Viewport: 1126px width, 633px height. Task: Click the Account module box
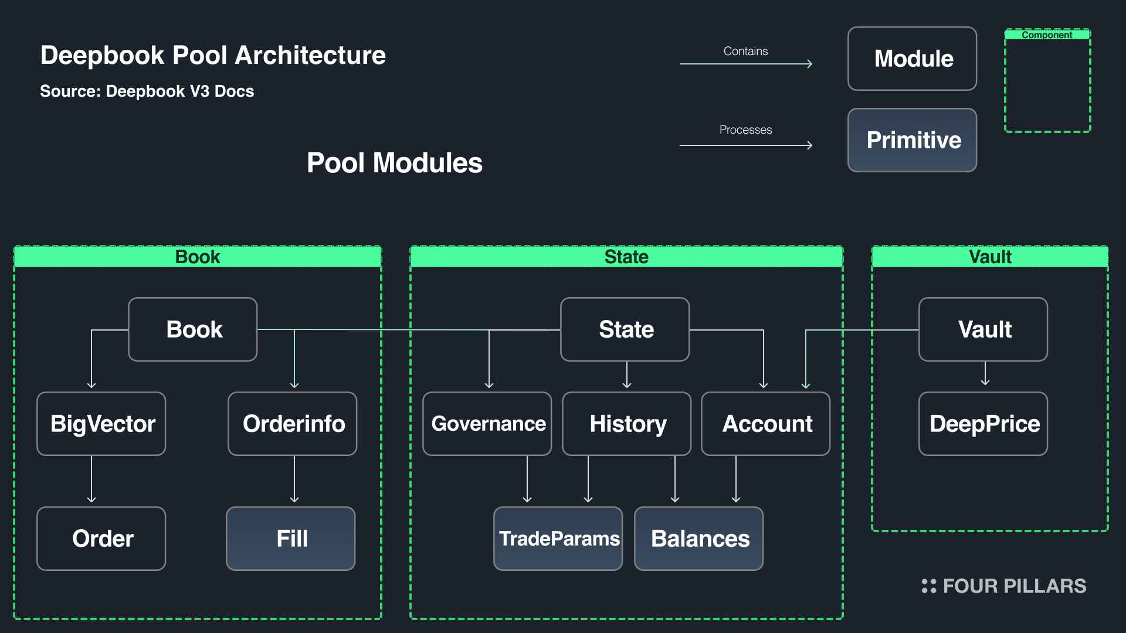[766, 424]
